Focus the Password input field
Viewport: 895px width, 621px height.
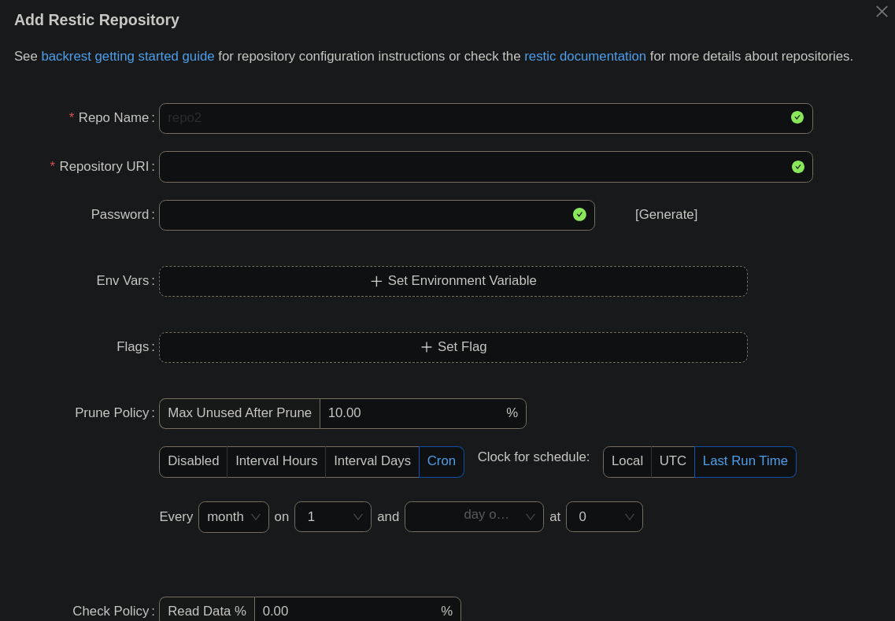[377, 215]
